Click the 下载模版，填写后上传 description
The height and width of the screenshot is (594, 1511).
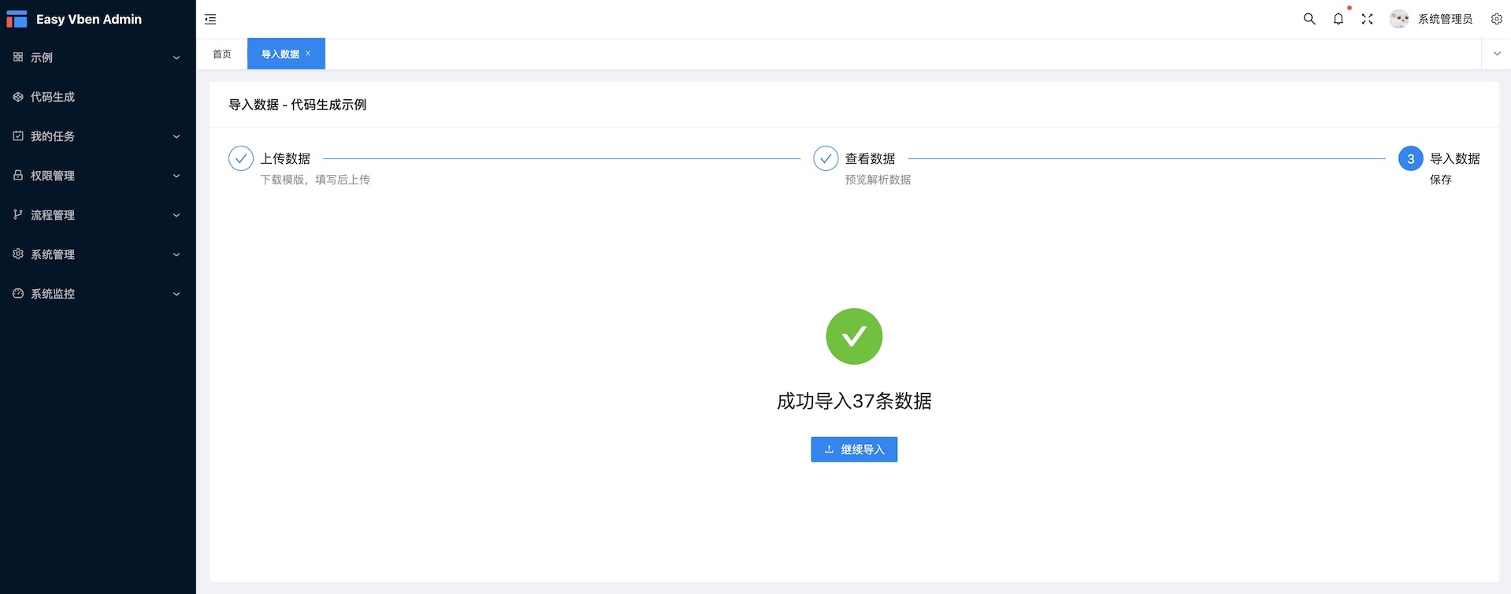(315, 180)
